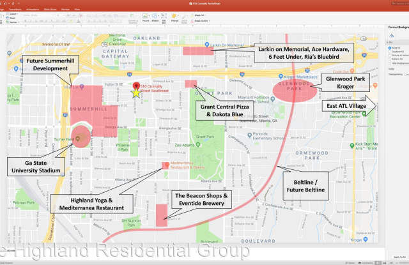
Task: Adjust the Transparency slider
Action: tap(406, 75)
